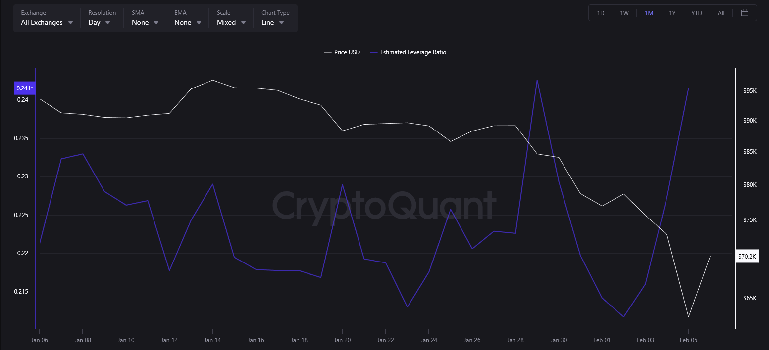Click the 0.241 value label on left axis
The image size is (769, 350).
pyautogui.click(x=25, y=87)
